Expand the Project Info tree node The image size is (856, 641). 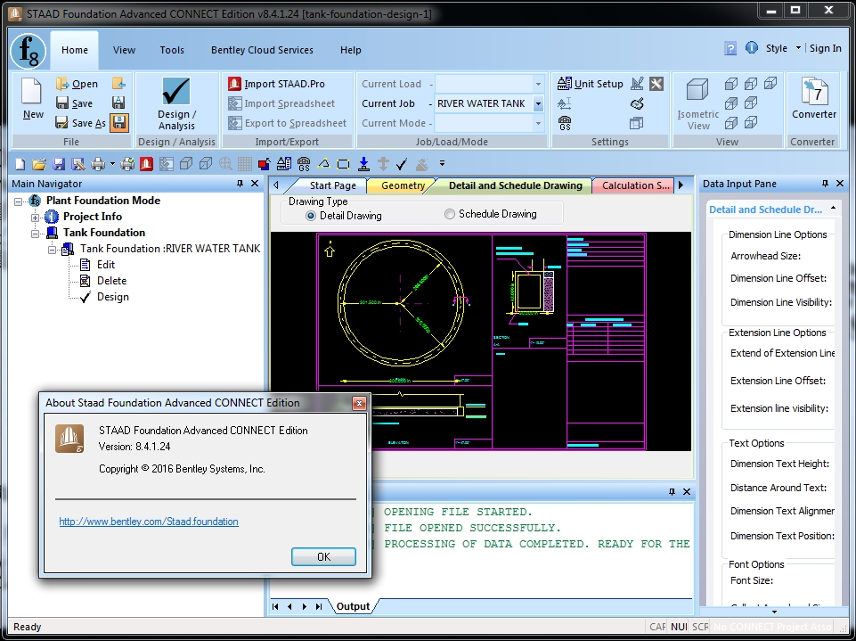pos(35,218)
